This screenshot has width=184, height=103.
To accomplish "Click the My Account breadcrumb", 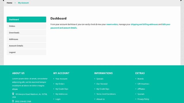I will point(23,3).
